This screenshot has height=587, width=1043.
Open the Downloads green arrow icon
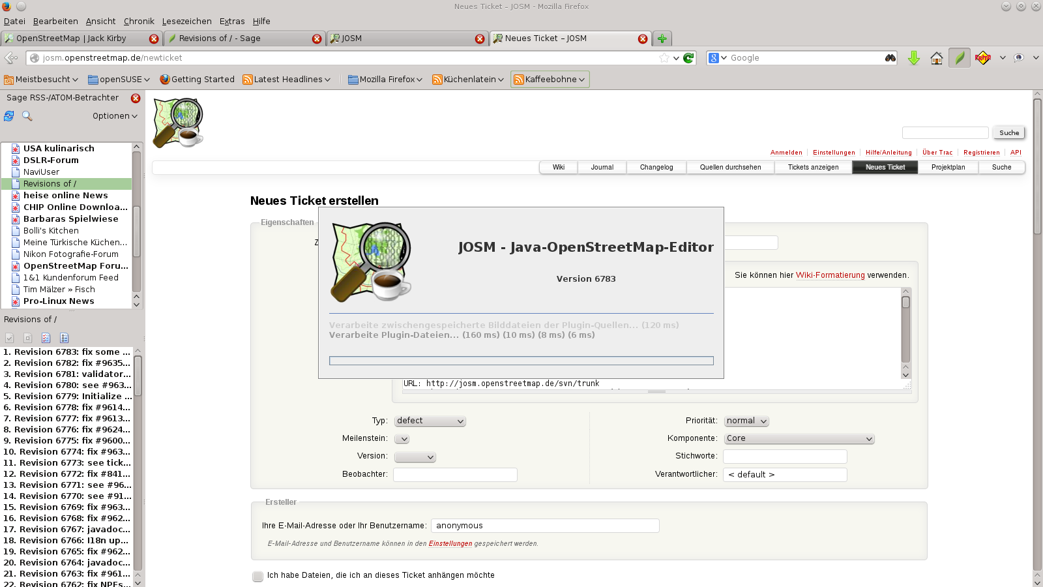[x=914, y=58]
